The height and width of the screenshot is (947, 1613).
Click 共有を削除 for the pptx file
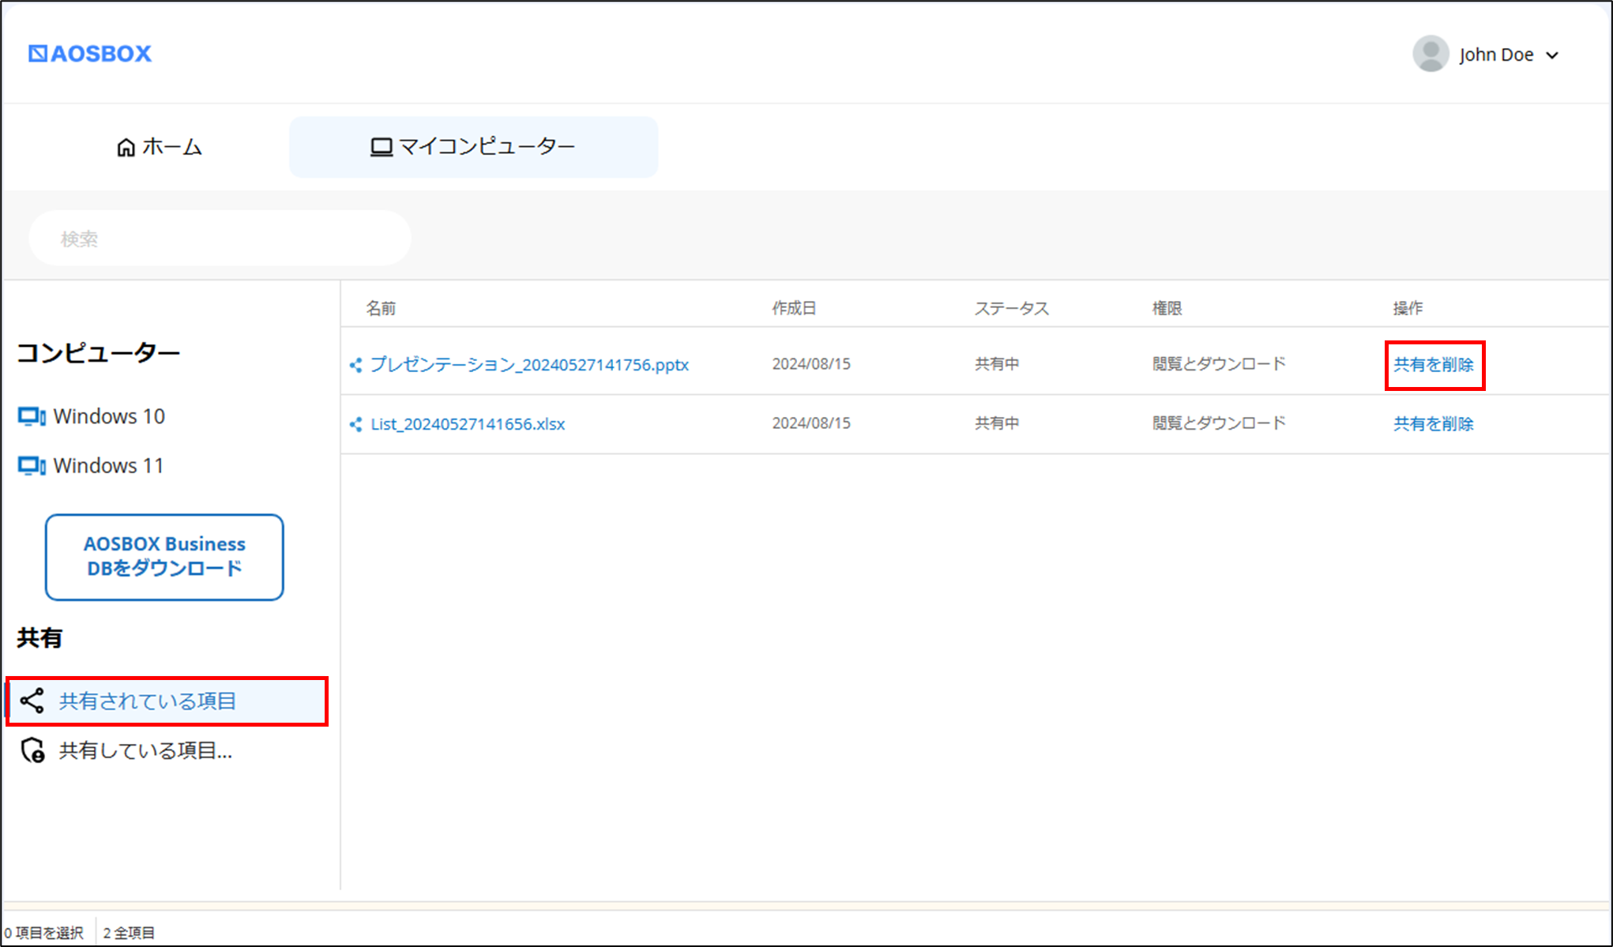click(x=1434, y=364)
